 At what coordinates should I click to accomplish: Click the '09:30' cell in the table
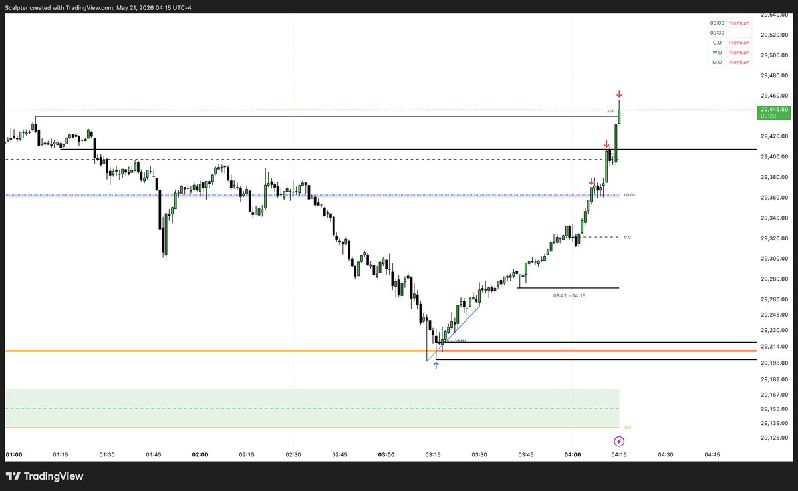(x=717, y=33)
